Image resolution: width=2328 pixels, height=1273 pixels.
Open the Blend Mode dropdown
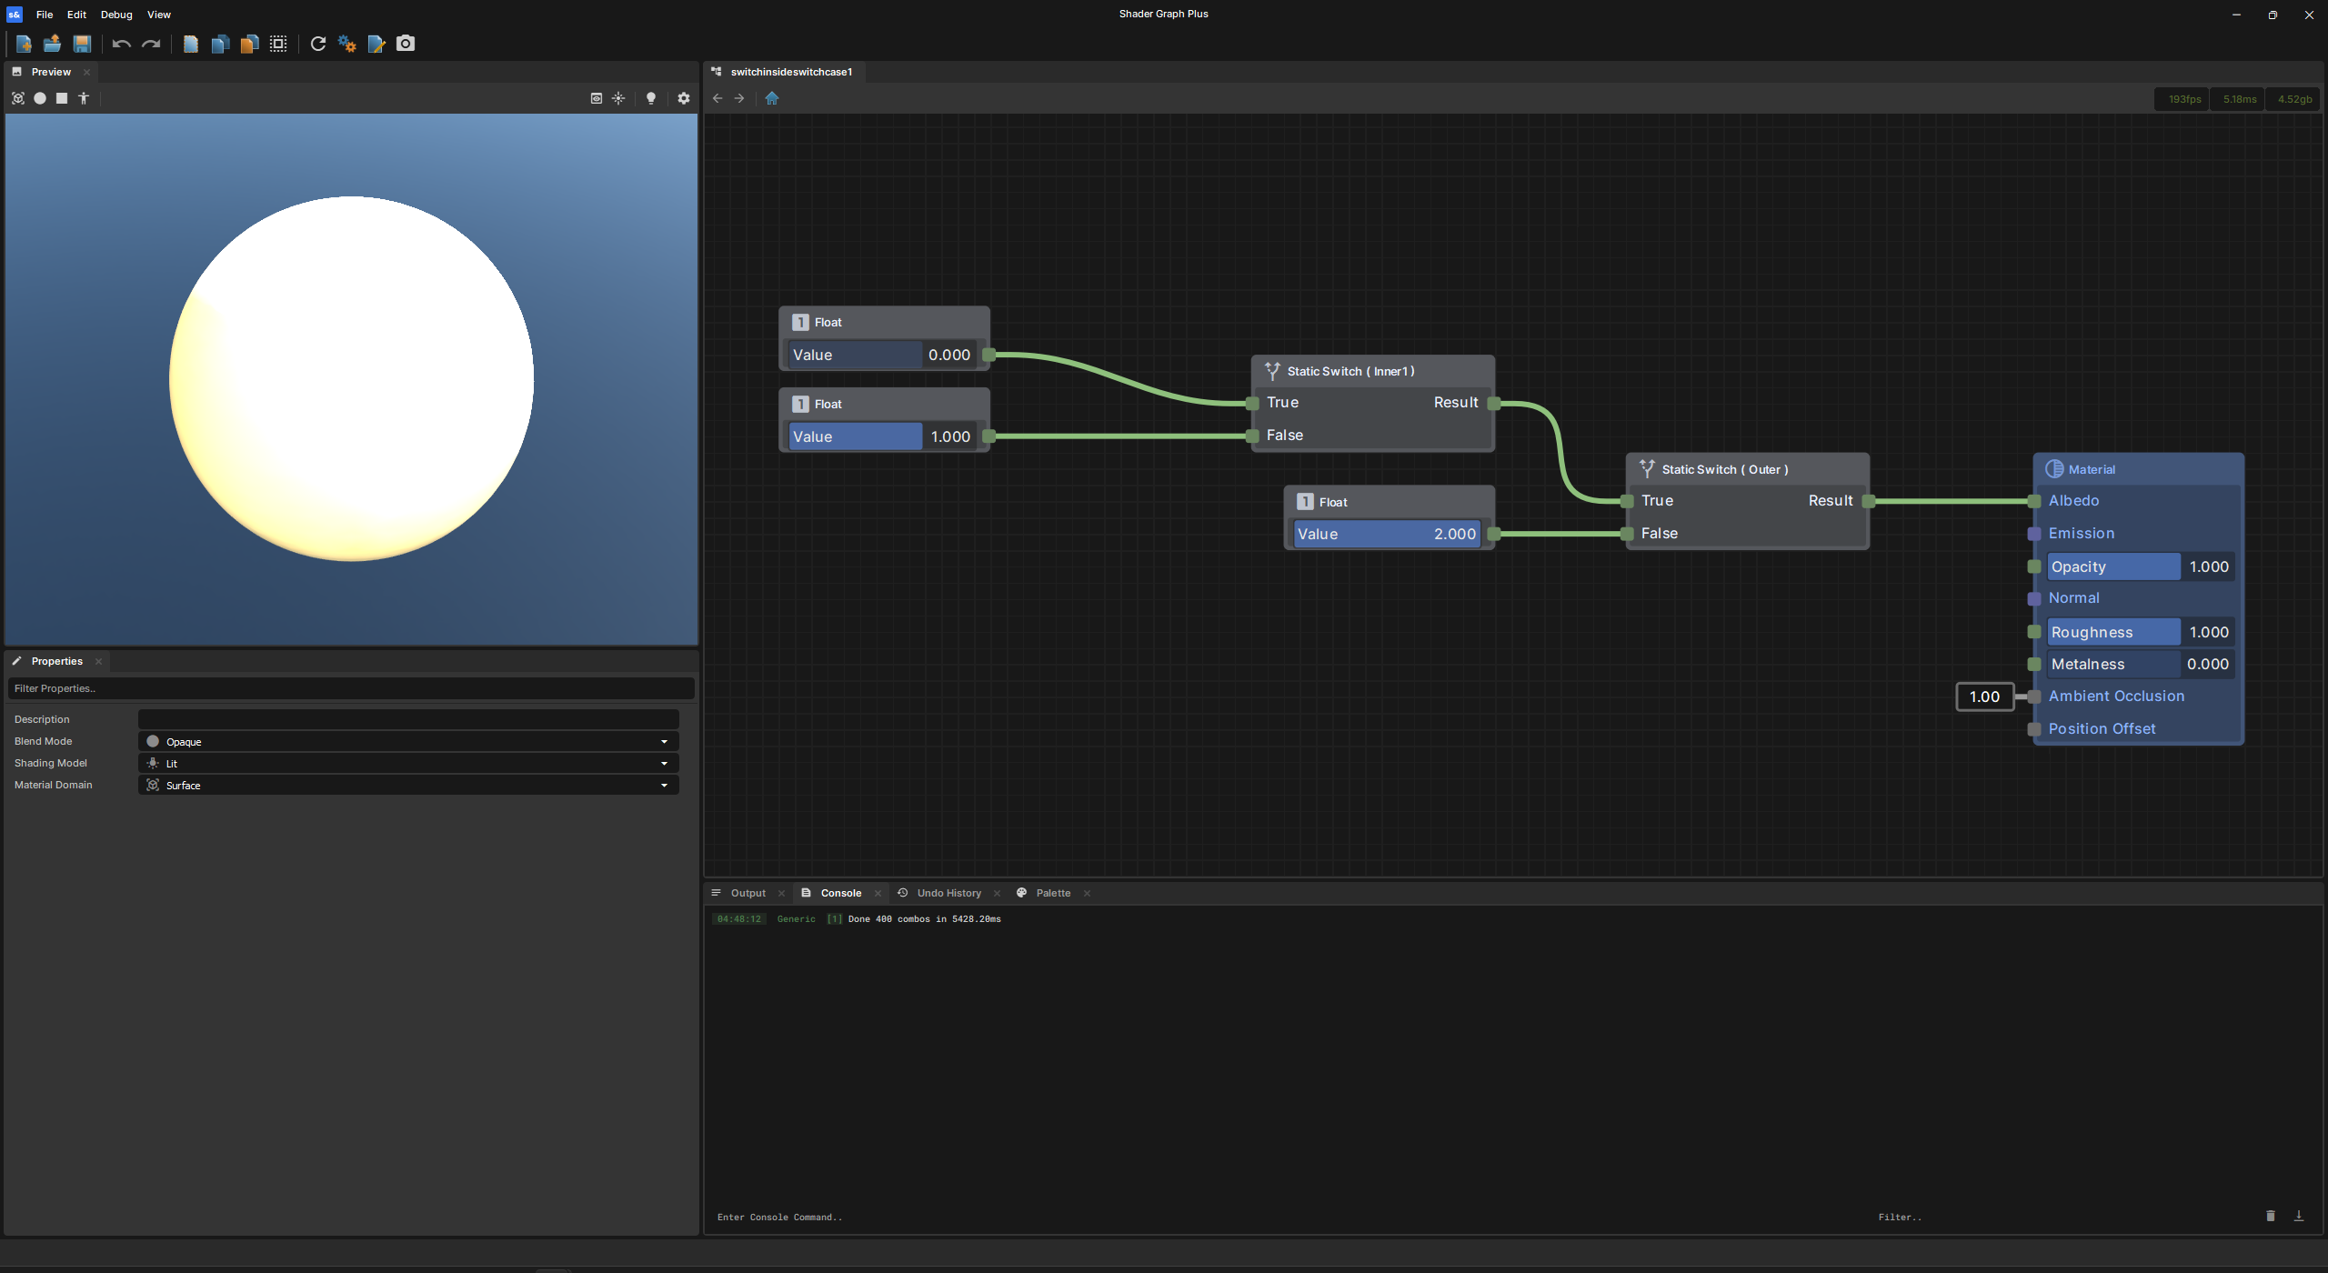(x=408, y=741)
